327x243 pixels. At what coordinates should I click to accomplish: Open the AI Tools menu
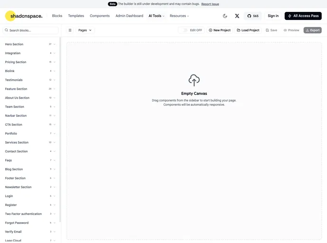click(156, 16)
